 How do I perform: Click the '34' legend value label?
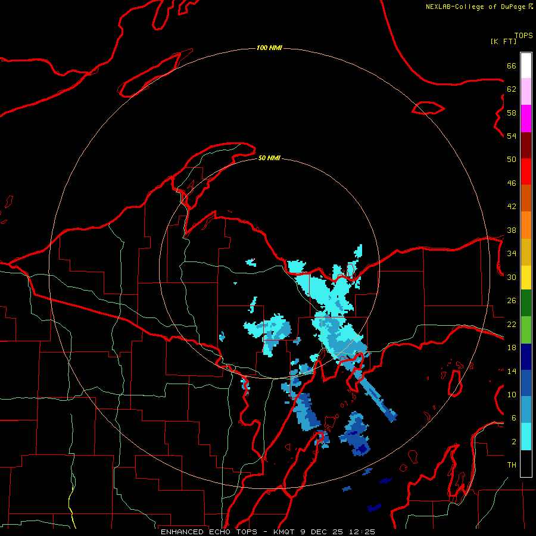[x=512, y=254]
